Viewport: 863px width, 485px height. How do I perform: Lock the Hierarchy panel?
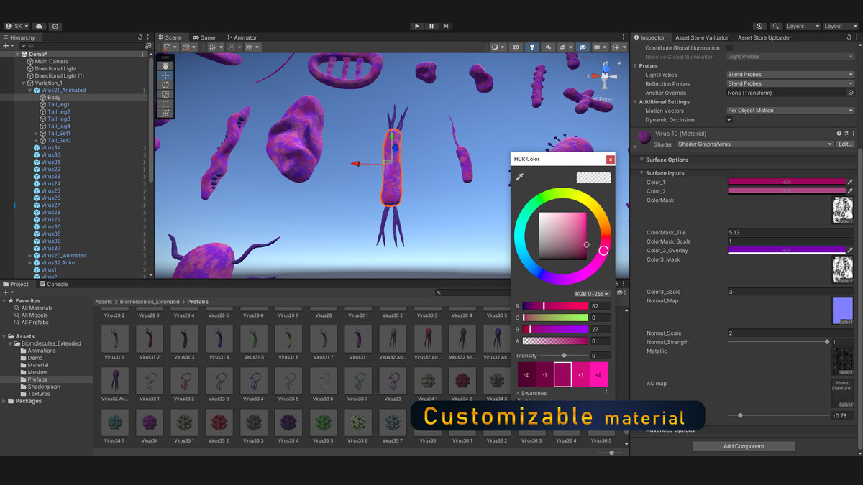click(x=140, y=37)
